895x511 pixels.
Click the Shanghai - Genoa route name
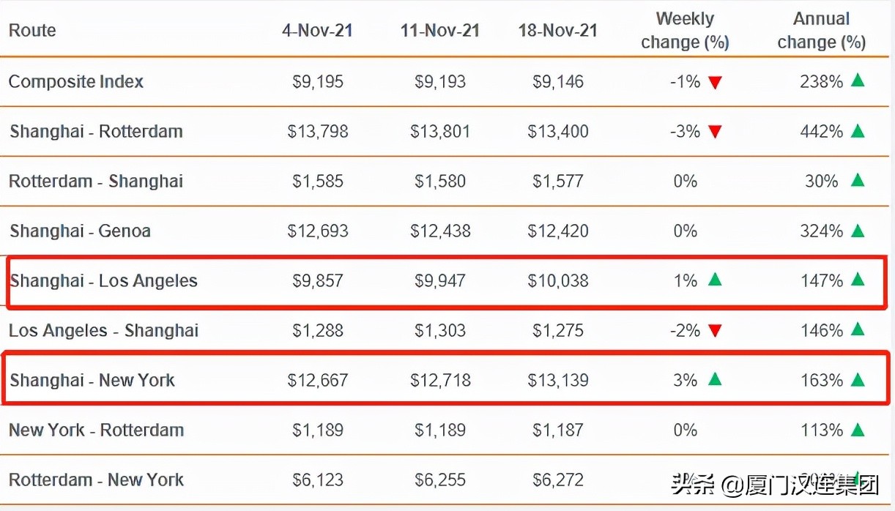[81, 231]
